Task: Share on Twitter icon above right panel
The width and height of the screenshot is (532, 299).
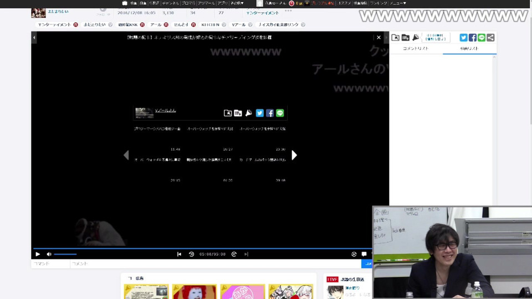Action: tap(463, 37)
